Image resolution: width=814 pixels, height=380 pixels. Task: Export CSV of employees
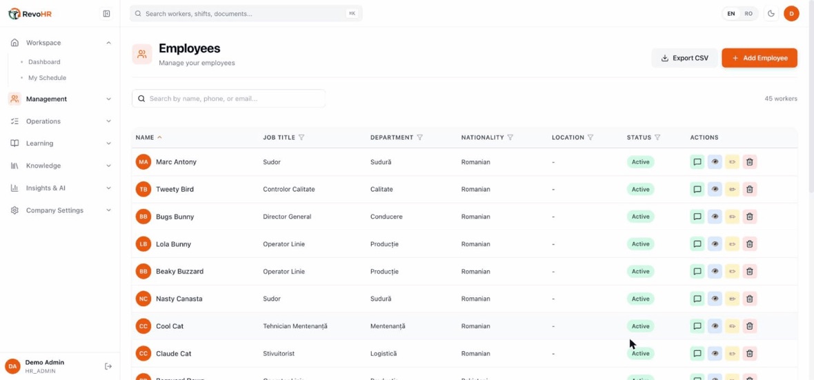pos(685,58)
